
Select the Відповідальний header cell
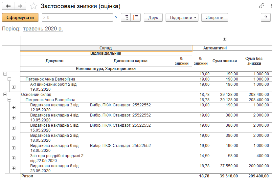click(106, 53)
